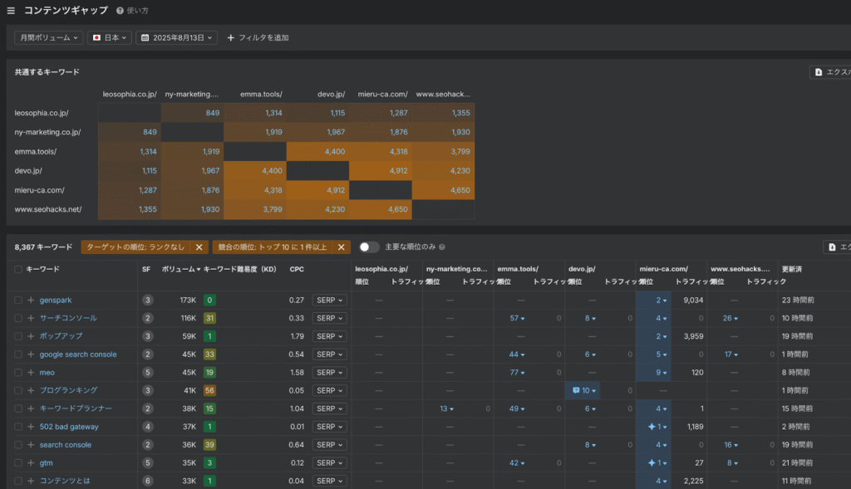Viewport: 851px width, 489px height.
Task: Click フィルタを追加 to add a filter
Action: 258,37
